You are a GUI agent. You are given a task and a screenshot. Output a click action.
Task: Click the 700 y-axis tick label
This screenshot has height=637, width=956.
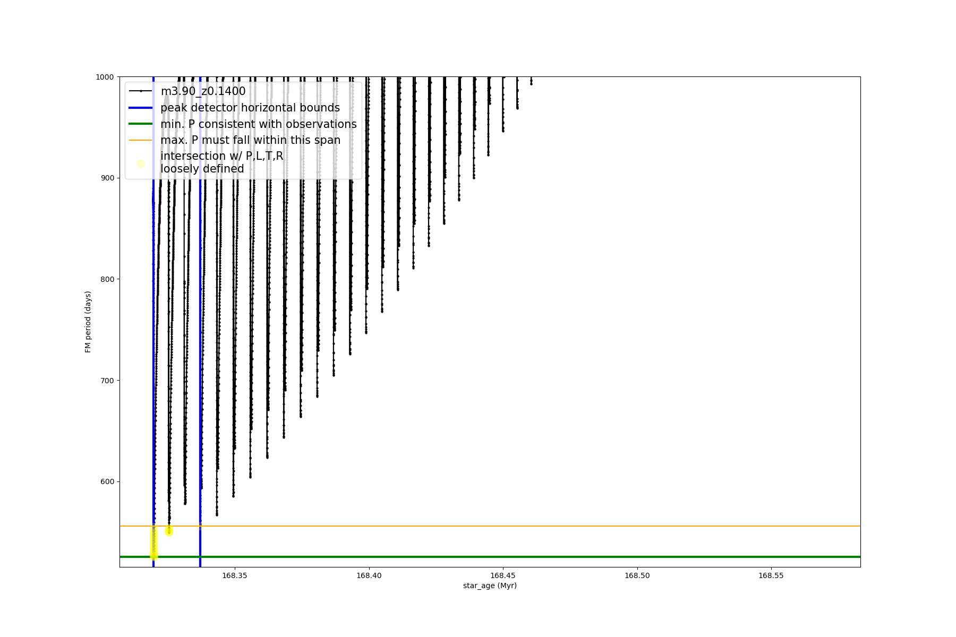[x=107, y=381]
